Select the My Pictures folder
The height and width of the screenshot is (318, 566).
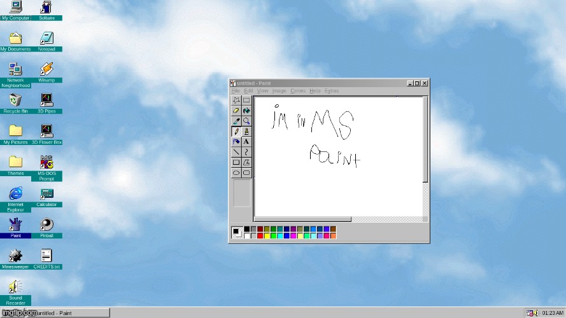[x=15, y=134]
